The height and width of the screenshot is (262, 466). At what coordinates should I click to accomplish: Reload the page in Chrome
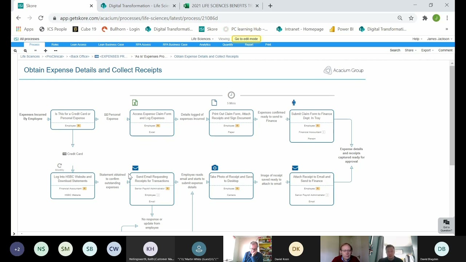point(41,18)
